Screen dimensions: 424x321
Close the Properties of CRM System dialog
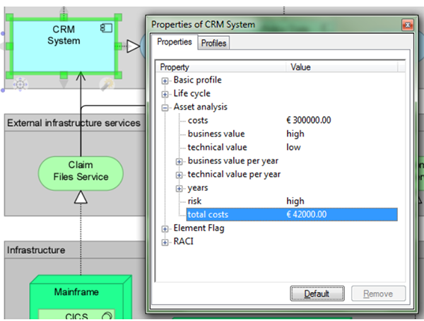tap(408, 25)
